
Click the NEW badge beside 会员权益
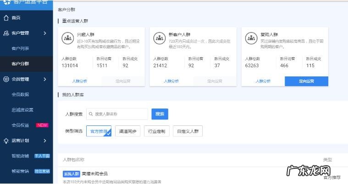click(x=42, y=125)
